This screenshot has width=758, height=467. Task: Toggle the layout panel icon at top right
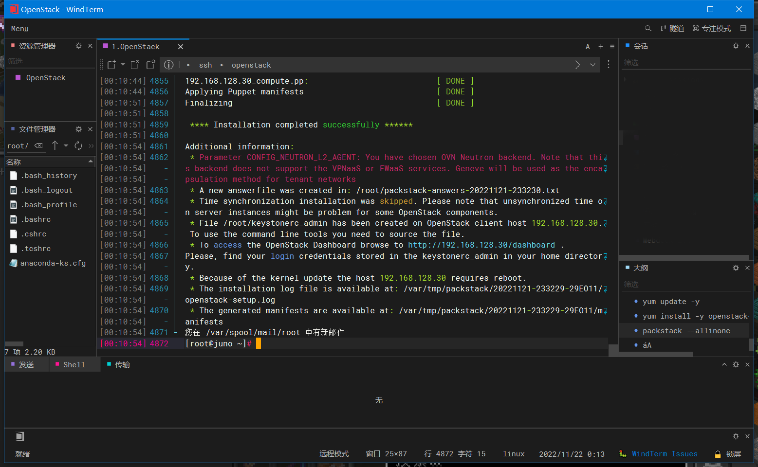coord(743,29)
